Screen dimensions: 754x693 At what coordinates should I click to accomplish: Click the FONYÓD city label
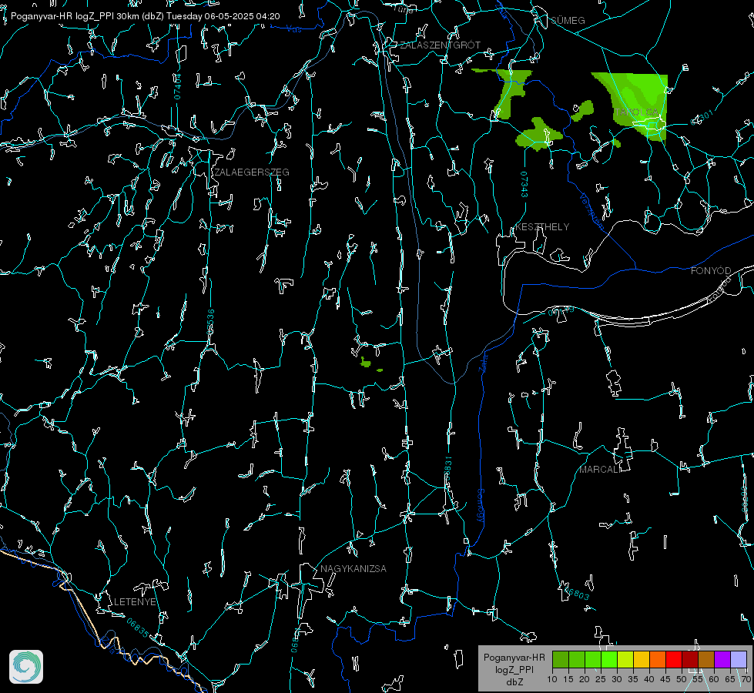(711, 271)
